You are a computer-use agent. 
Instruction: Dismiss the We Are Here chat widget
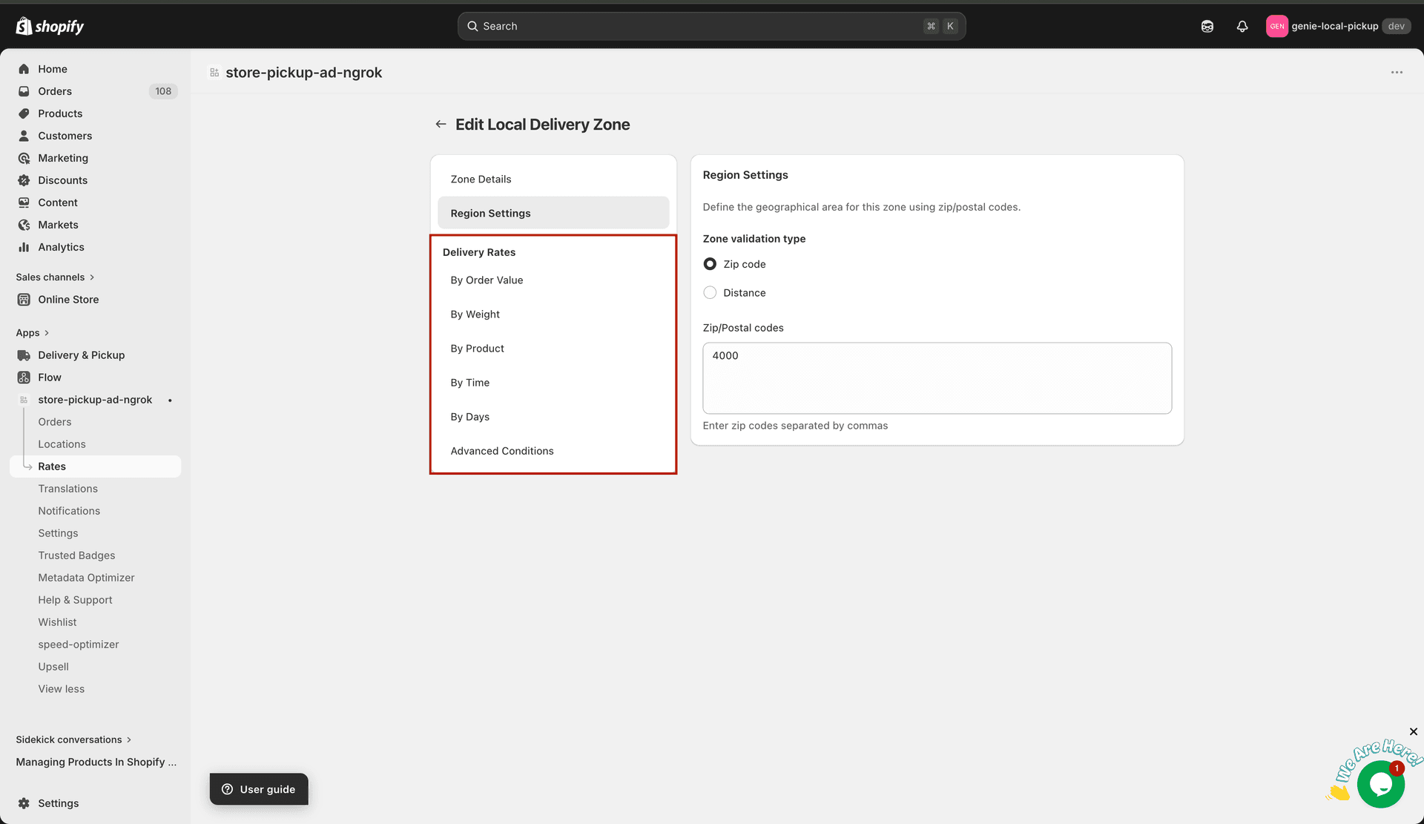click(x=1414, y=731)
